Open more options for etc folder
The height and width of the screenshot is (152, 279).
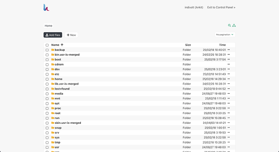click(228, 74)
